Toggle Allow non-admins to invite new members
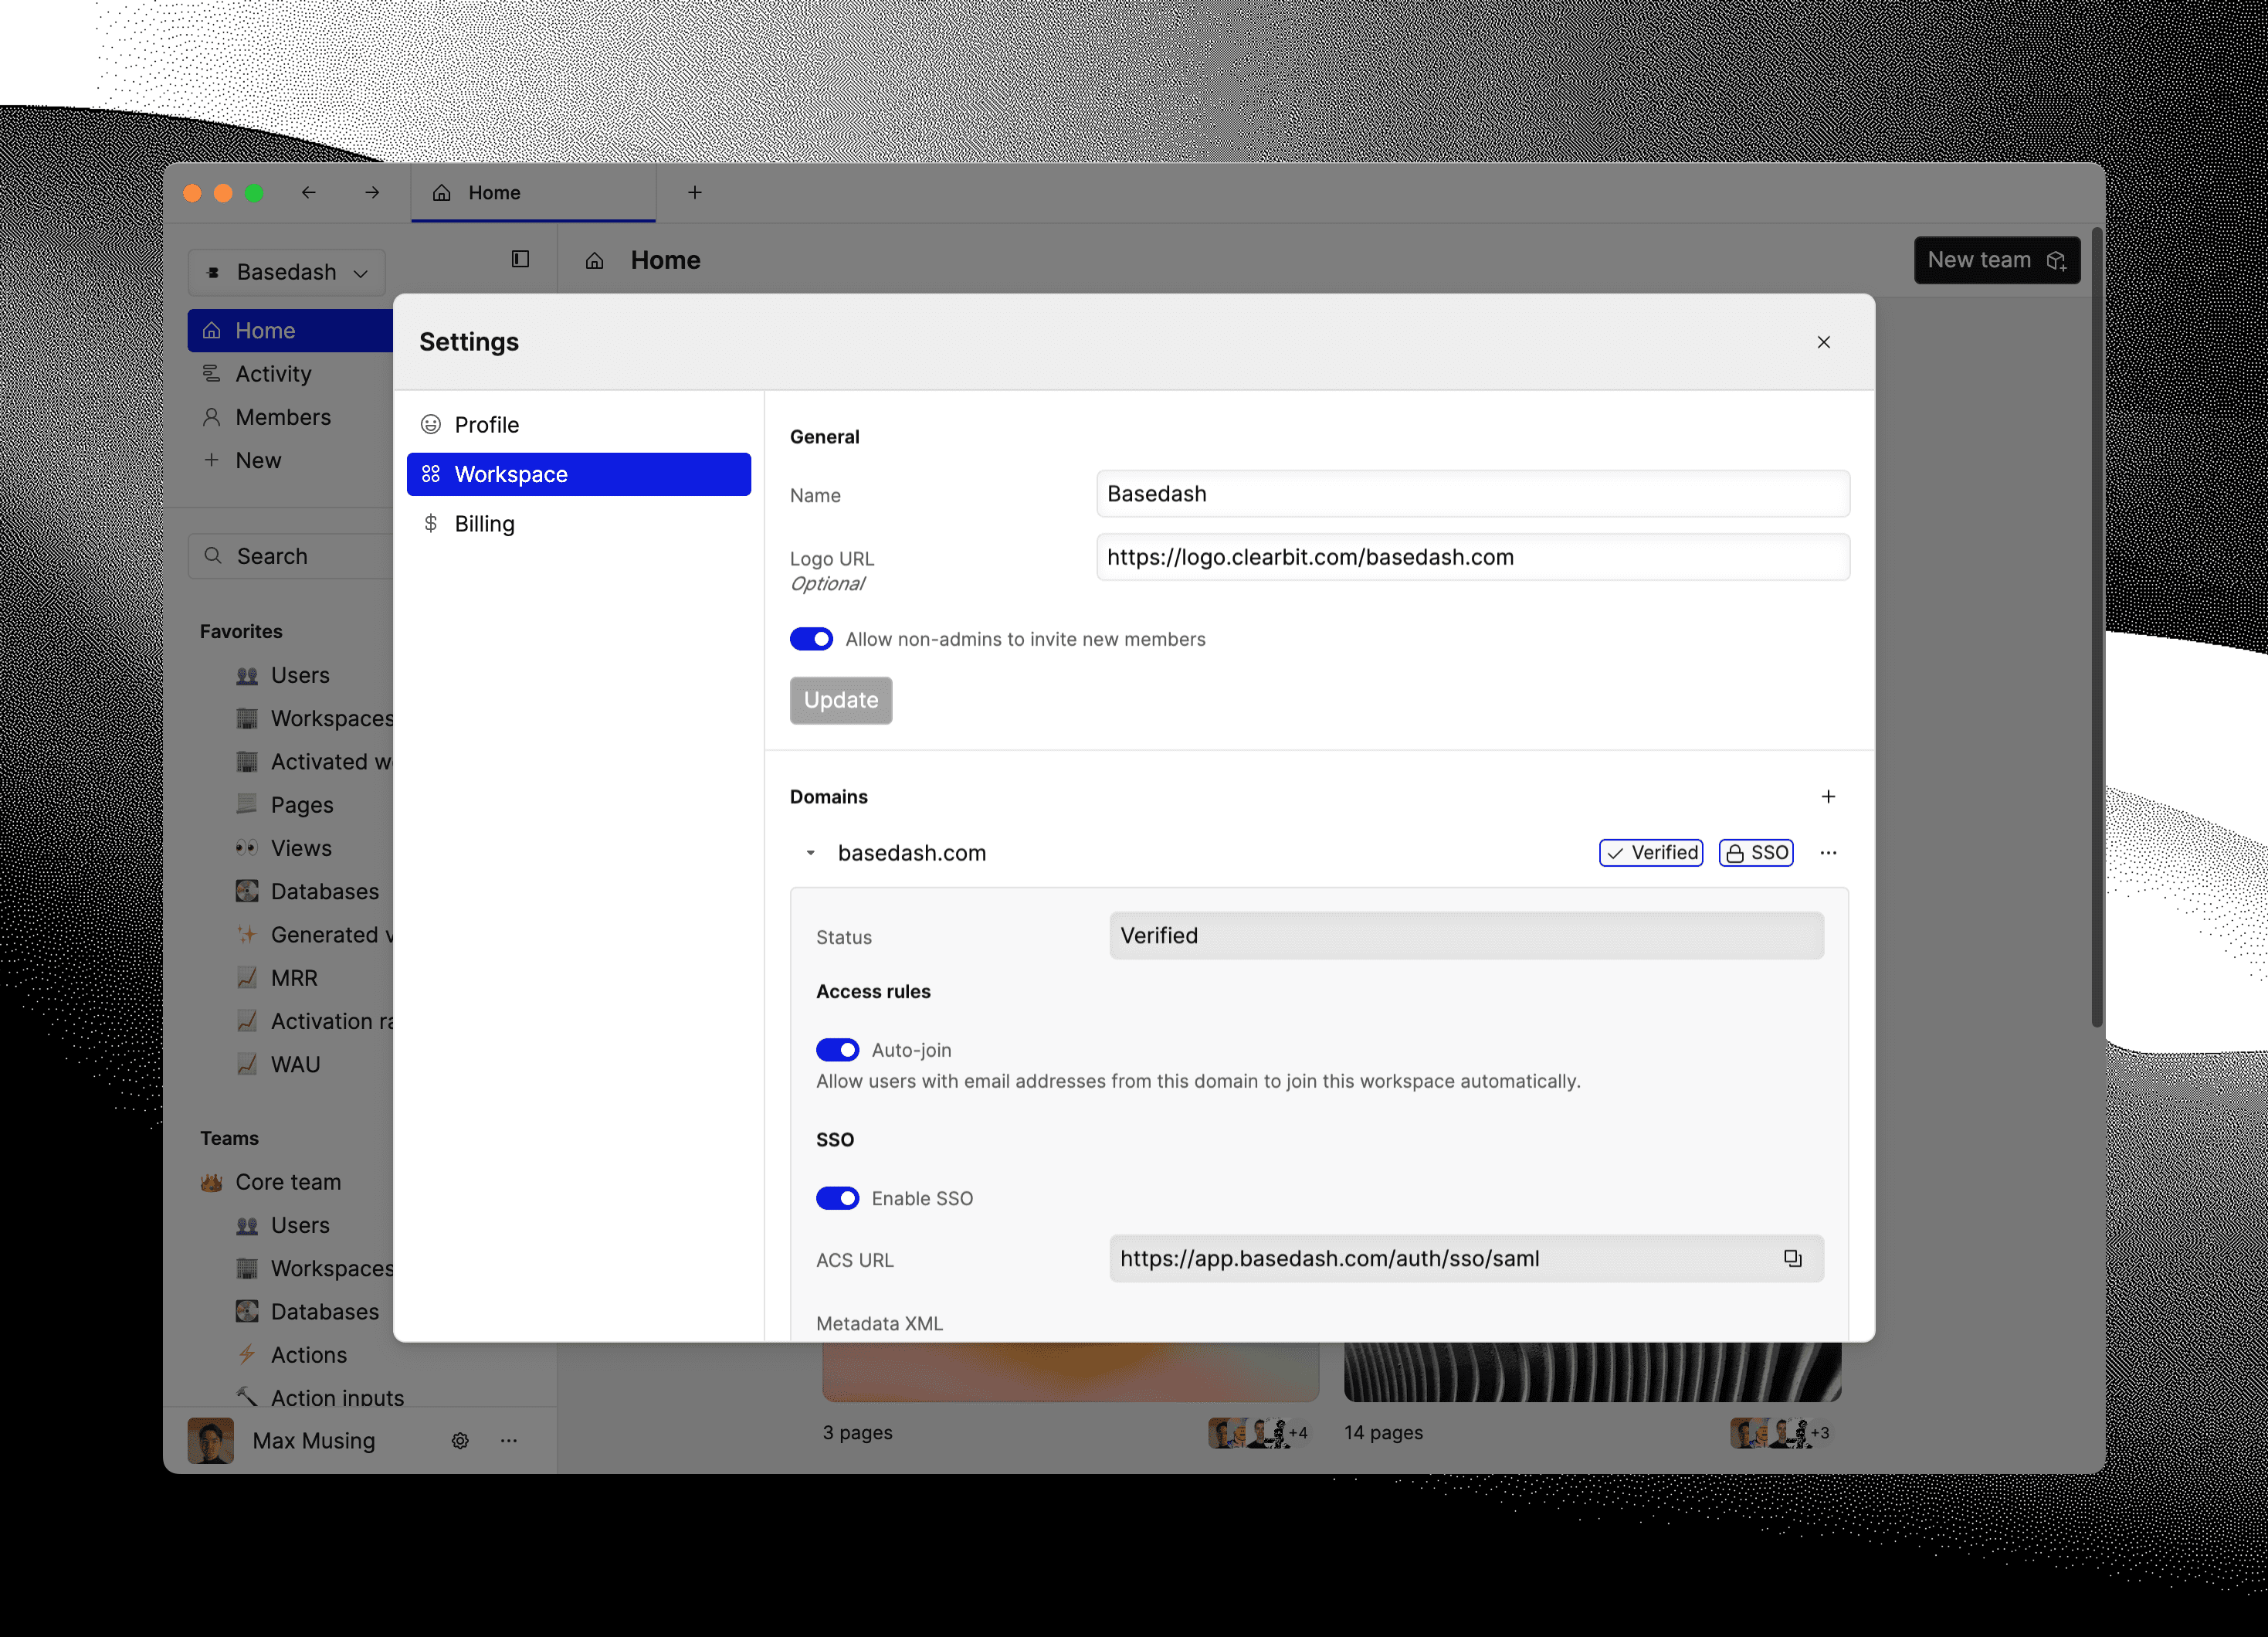2268x1637 pixels. pos(811,640)
